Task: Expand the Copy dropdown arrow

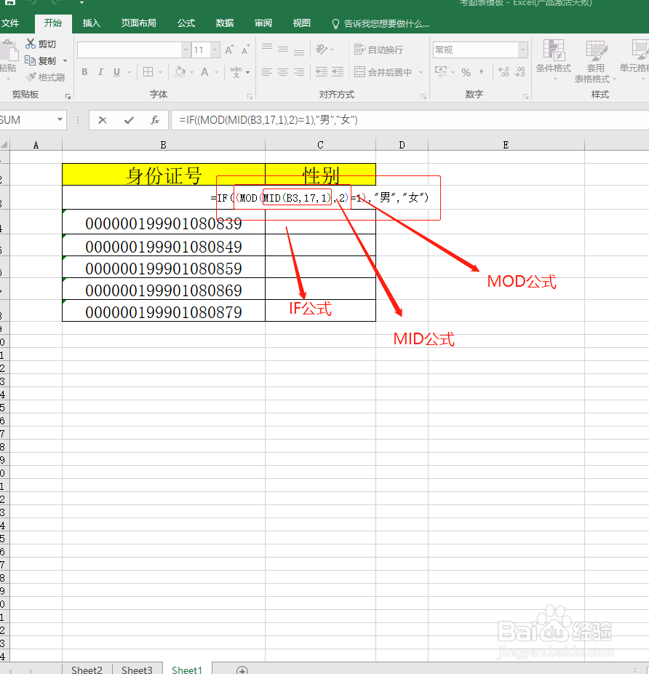Action: click(x=65, y=60)
